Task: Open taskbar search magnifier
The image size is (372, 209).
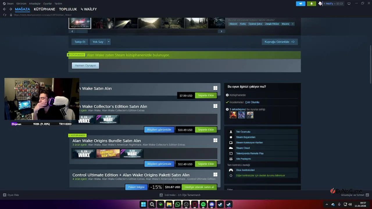Action: coord(152,204)
